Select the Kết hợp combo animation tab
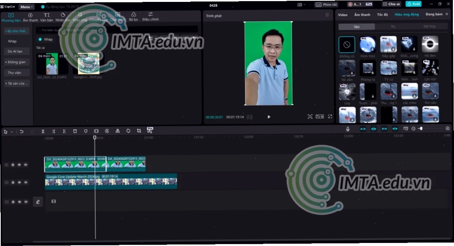This screenshot has width=454, height=246. click(x=429, y=27)
